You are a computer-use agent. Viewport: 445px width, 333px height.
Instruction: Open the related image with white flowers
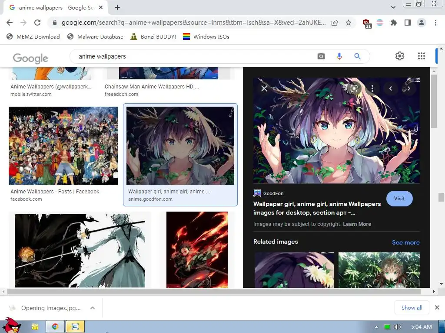(x=294, y=270)
